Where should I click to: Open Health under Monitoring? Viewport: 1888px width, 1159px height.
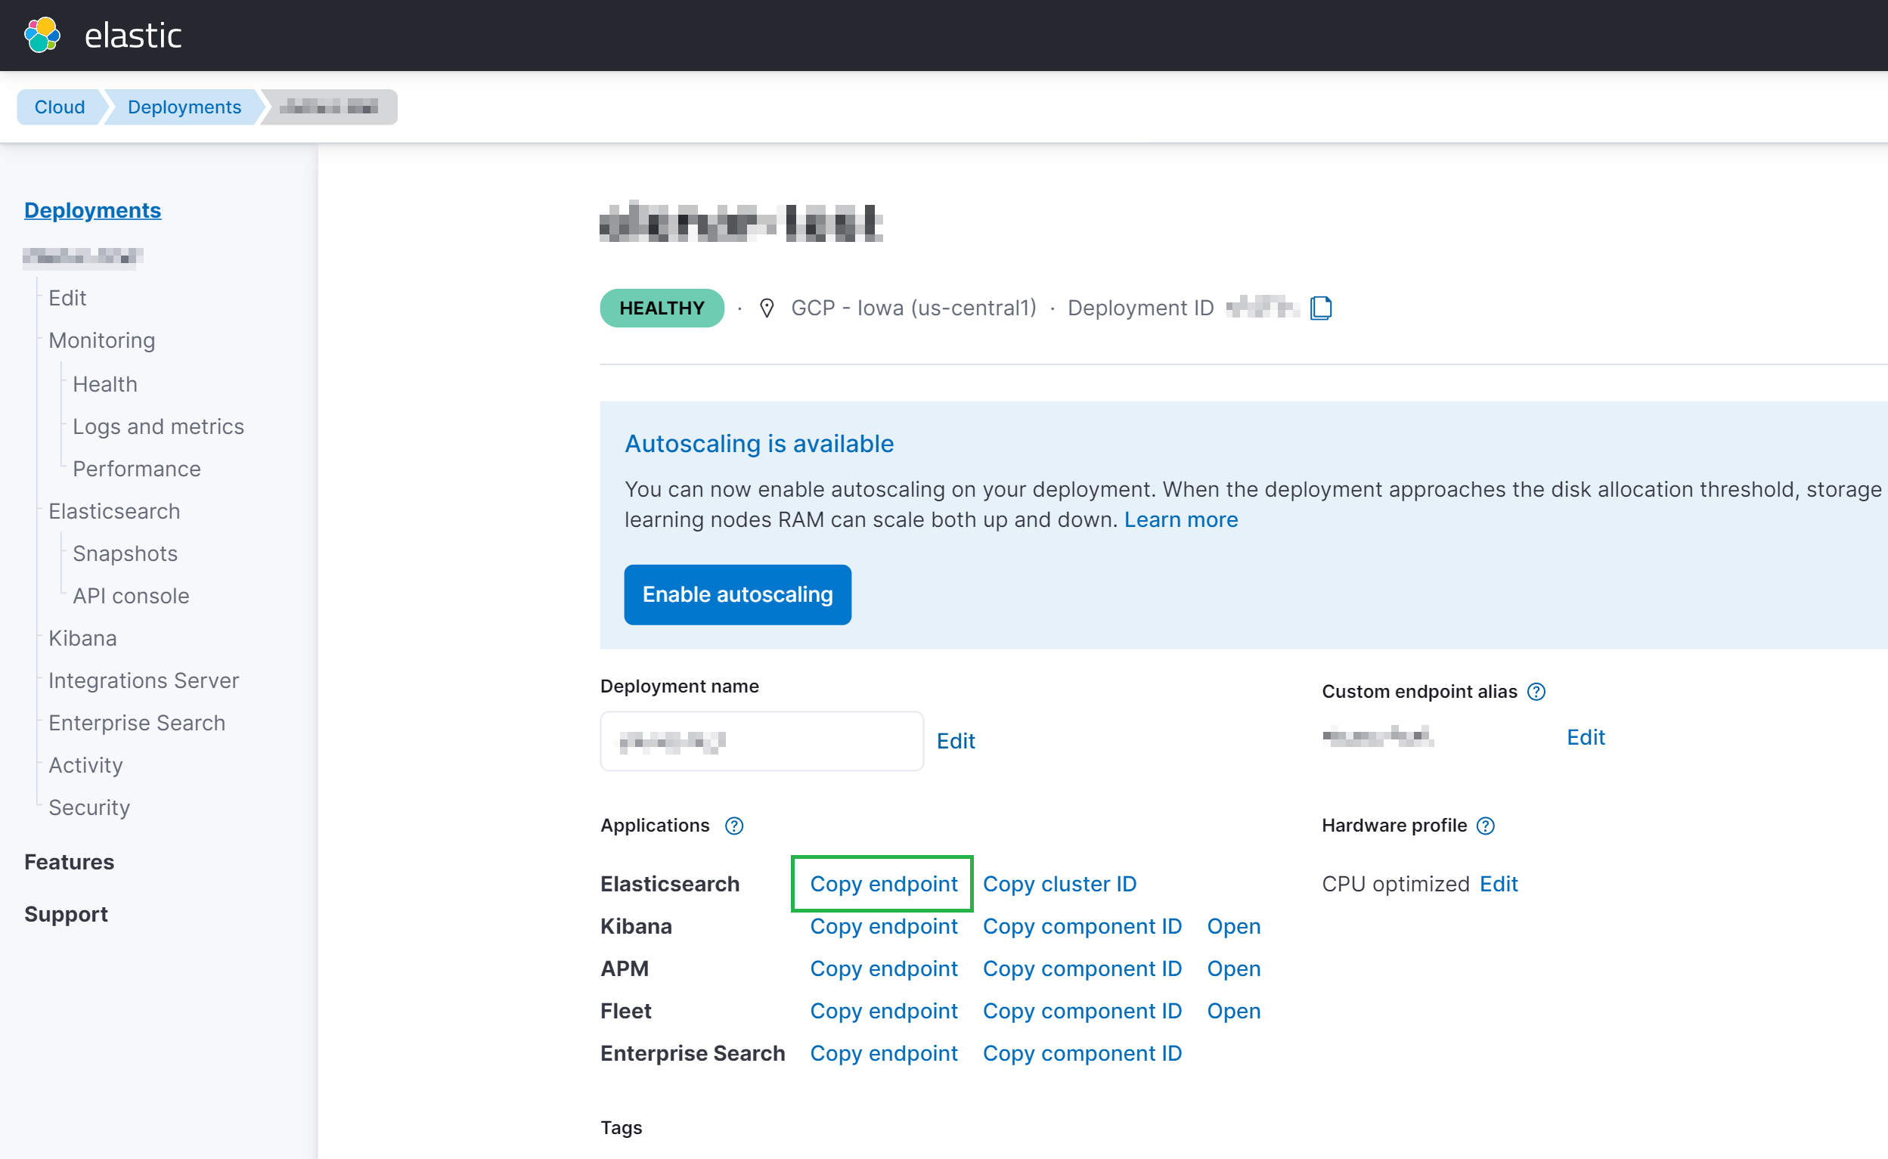coord(105,384)
